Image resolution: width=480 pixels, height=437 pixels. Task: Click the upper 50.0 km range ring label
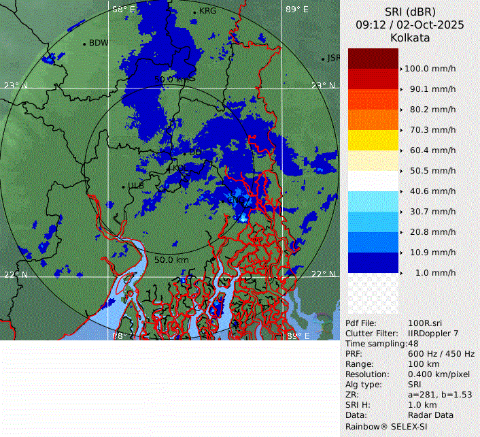(171, 80)
